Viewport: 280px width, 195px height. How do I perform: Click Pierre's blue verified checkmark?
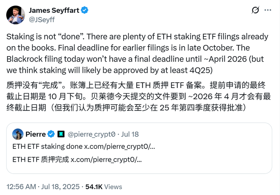click(x=51, y=134)
